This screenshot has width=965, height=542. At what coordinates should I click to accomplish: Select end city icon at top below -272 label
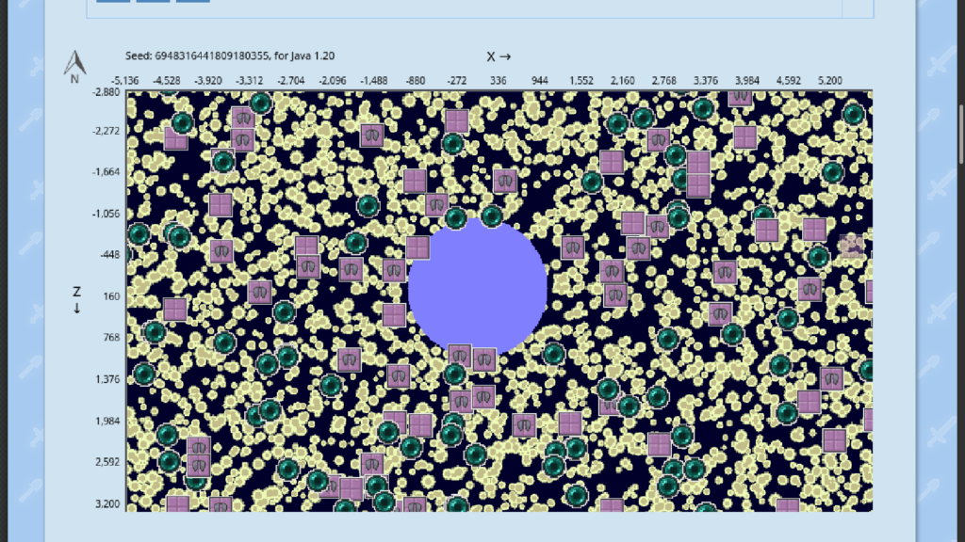(457, 121)
